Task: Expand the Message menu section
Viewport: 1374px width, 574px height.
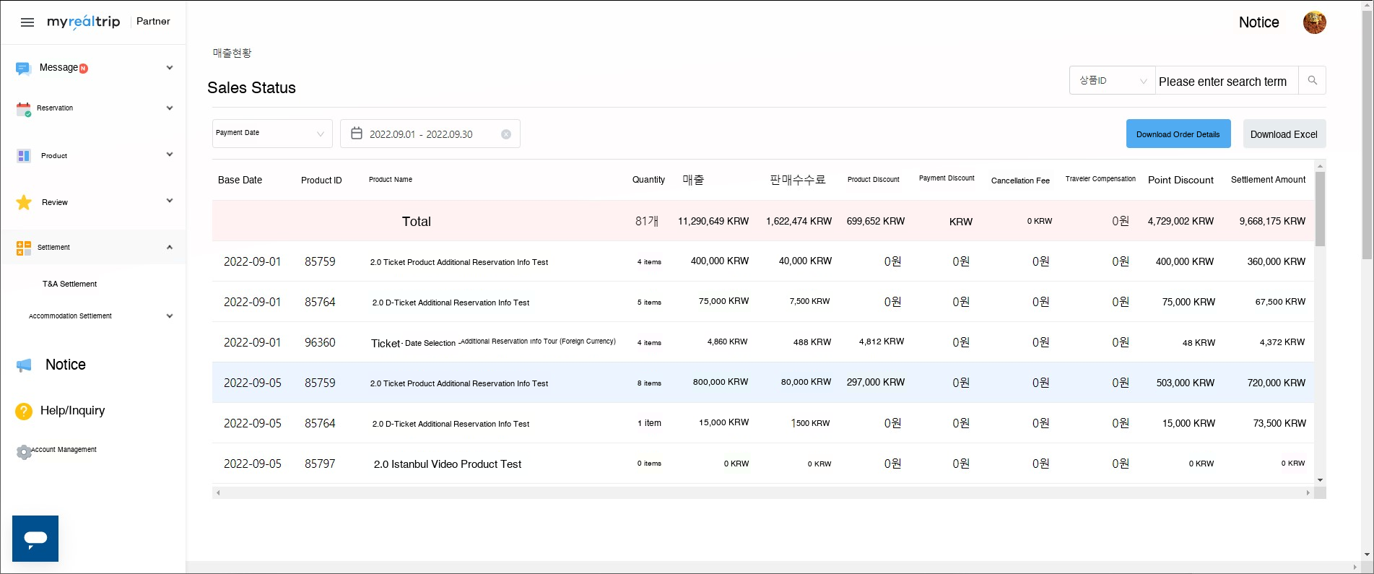Action: pyautogui.click(x=169, y=68)
